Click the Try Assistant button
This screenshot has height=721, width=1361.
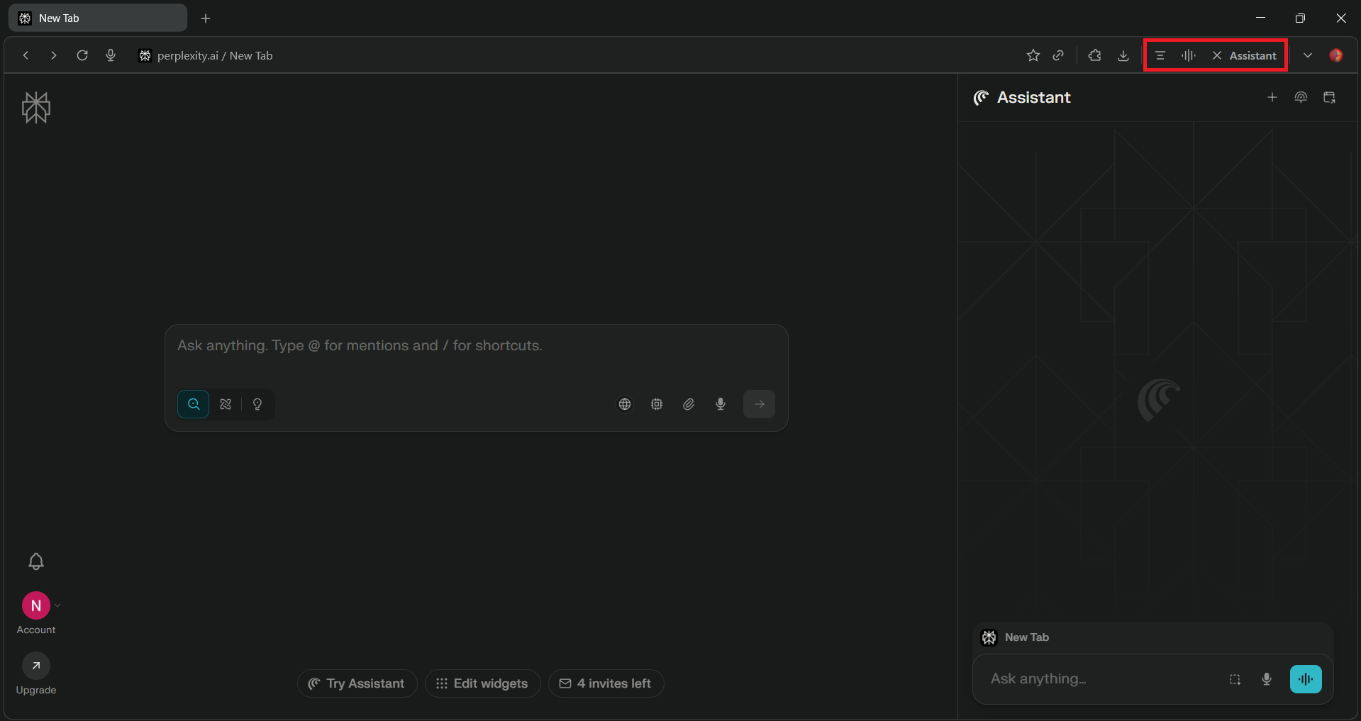357,683
